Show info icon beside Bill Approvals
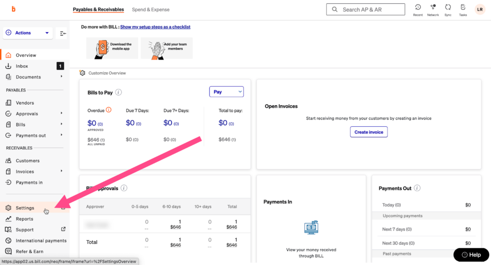 (124, 188)
